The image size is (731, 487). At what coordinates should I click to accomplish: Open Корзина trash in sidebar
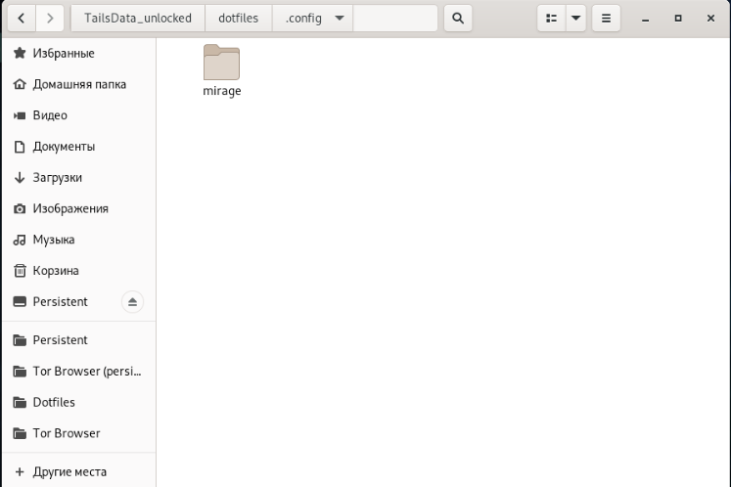click(x=56, y=271)
